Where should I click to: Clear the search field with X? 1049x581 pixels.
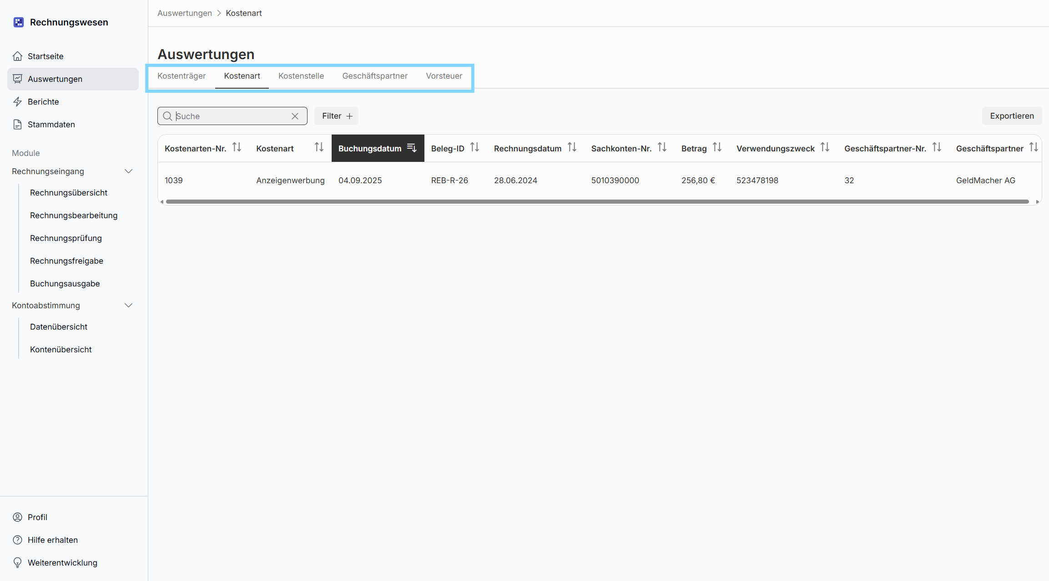pyautogui.click(x=295, y=116)
